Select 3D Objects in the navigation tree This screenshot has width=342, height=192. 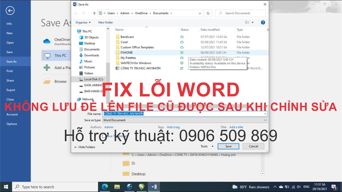click(89, 37)
